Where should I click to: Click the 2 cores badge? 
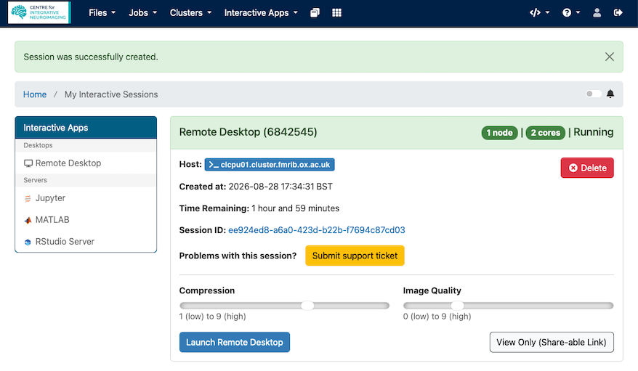coord(545,132)
